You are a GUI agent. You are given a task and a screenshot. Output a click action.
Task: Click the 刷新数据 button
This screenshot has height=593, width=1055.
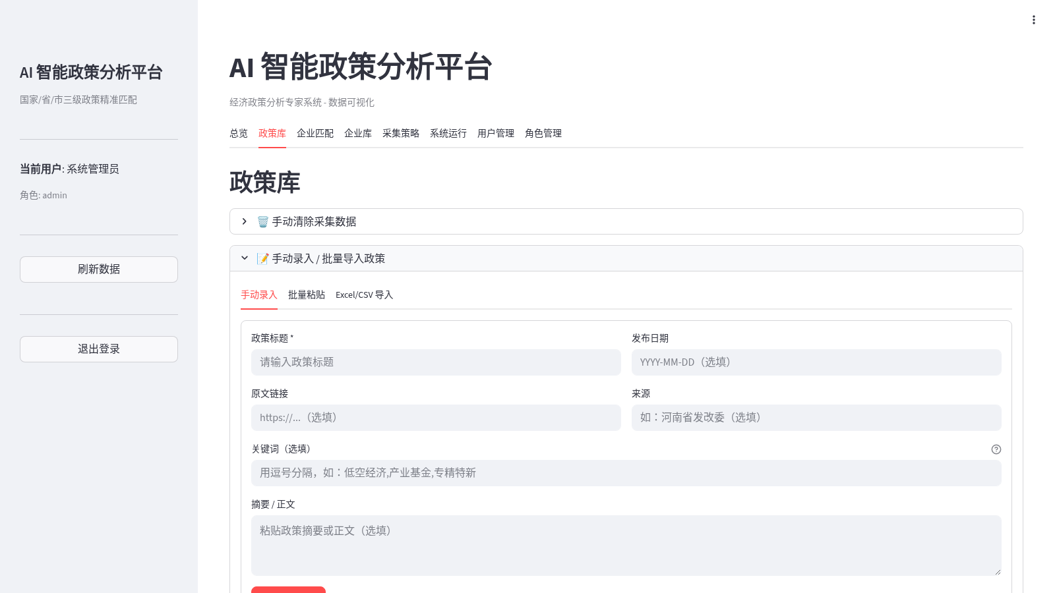99,269
